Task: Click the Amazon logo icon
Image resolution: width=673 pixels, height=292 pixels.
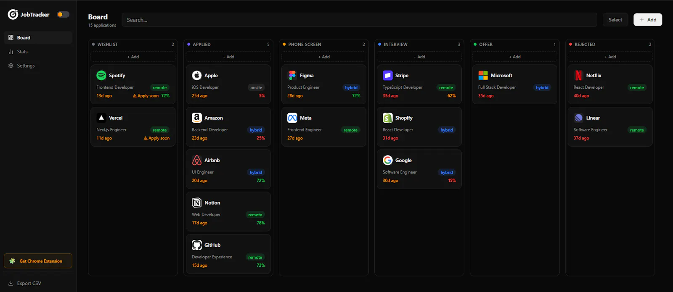Action: (x=197, y=118)
